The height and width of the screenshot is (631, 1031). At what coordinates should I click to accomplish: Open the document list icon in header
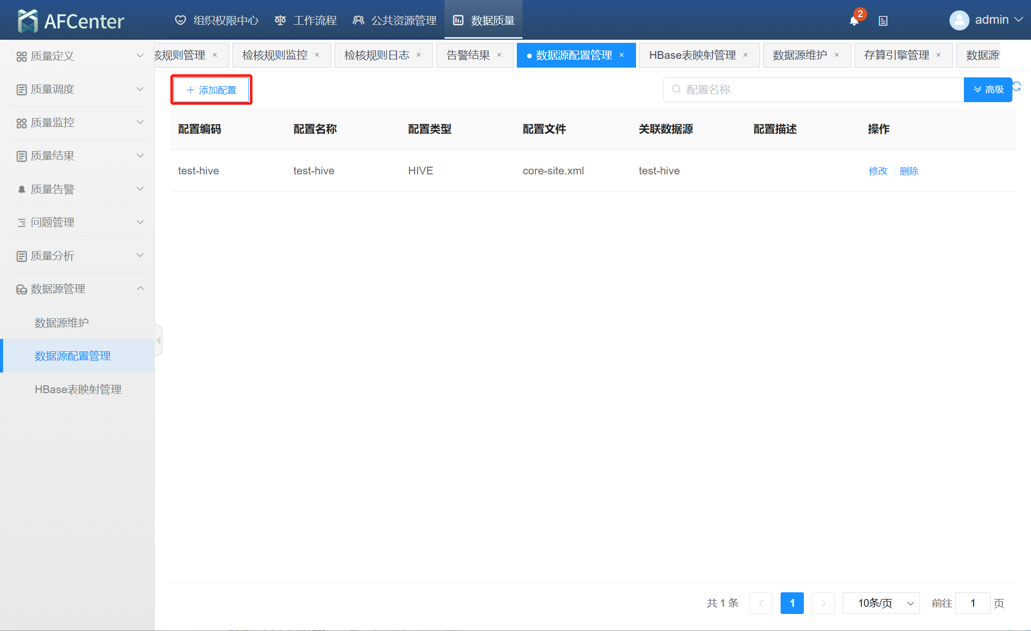883,21
